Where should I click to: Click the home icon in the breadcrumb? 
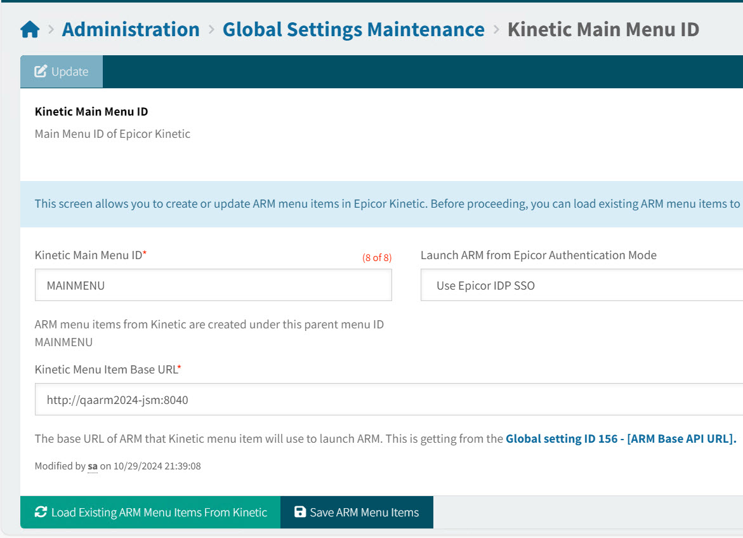coord(29,29)
